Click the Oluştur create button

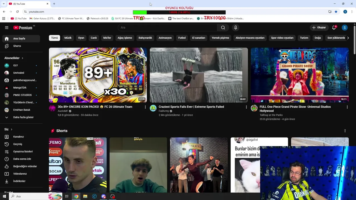point(319,27)
